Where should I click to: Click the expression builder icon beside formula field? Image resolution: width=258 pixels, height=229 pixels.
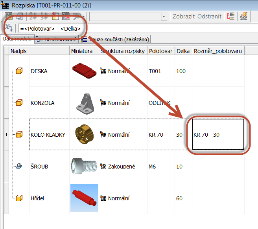click(x=9, y=28)
